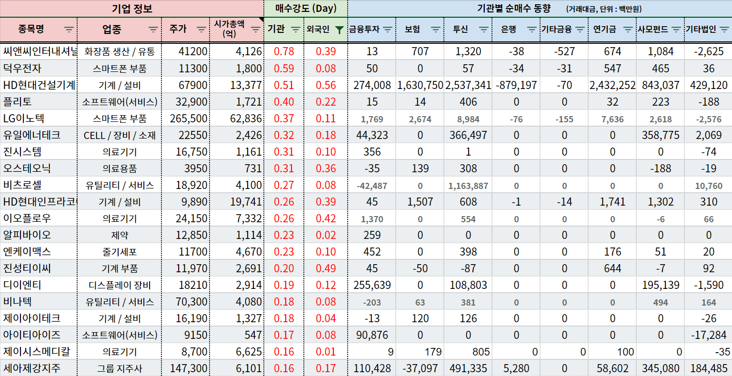
Task: Select the -527 기타금융 cell
Action: tap(564, 51)
